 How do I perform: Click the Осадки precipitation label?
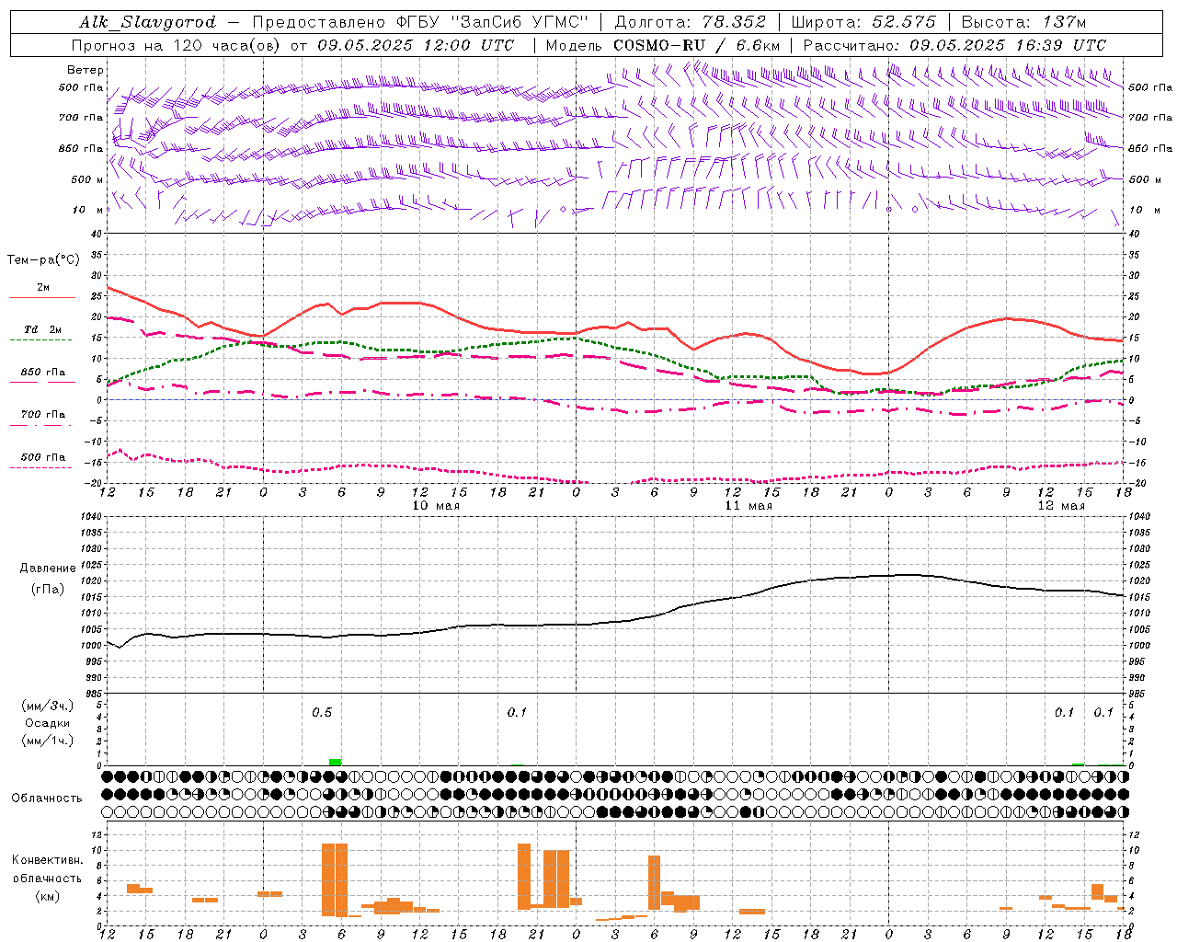(x=48, y=723)
